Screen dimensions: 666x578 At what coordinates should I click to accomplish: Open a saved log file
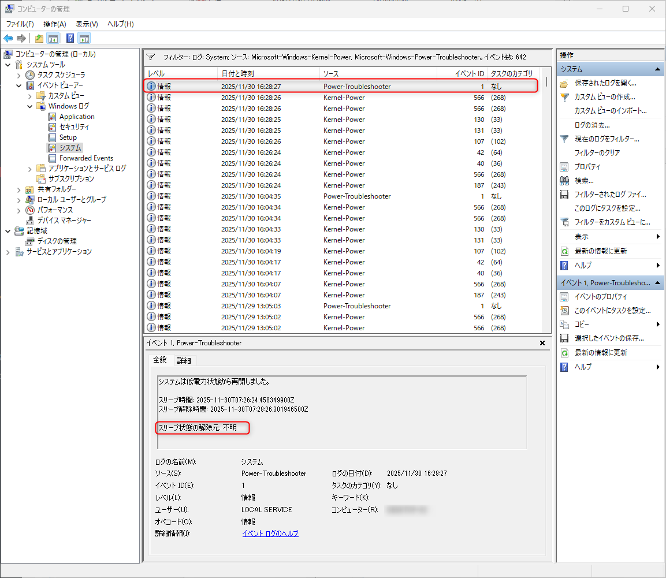[604, 82]
